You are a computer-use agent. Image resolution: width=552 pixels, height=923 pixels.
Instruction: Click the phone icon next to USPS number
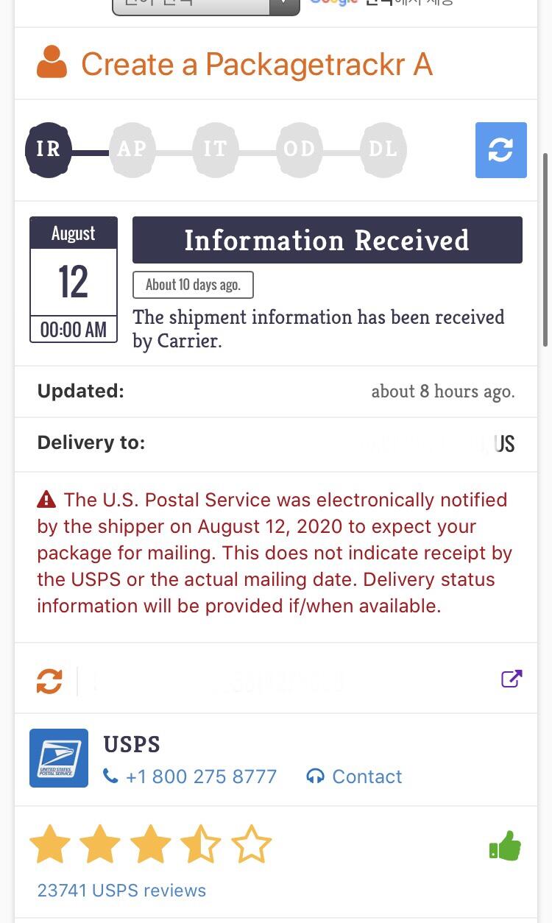coord(110,776)
